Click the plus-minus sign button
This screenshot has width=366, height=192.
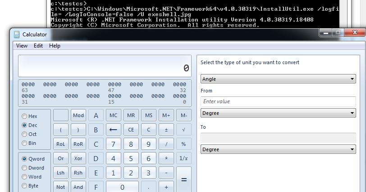pos(166,130)
